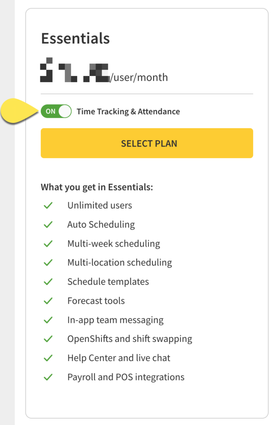
Task: Click the checkmark next to Payroll and POS integrations
Action: pyautogui.click(x=48, y=377)
